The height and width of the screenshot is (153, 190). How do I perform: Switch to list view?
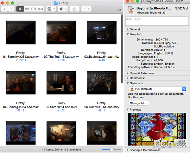point(27,9)
